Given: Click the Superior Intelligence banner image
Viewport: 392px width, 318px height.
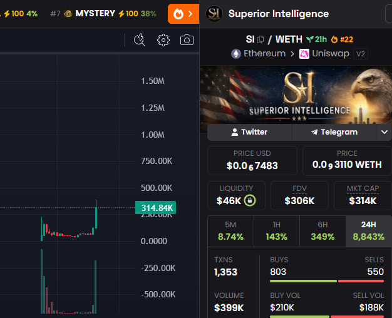Looking at the screenshot, I should tap(296, 95).
